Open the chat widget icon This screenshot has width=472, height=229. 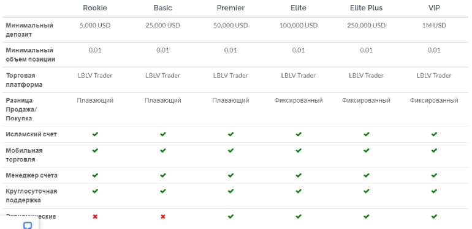click(x=28, y=225)
